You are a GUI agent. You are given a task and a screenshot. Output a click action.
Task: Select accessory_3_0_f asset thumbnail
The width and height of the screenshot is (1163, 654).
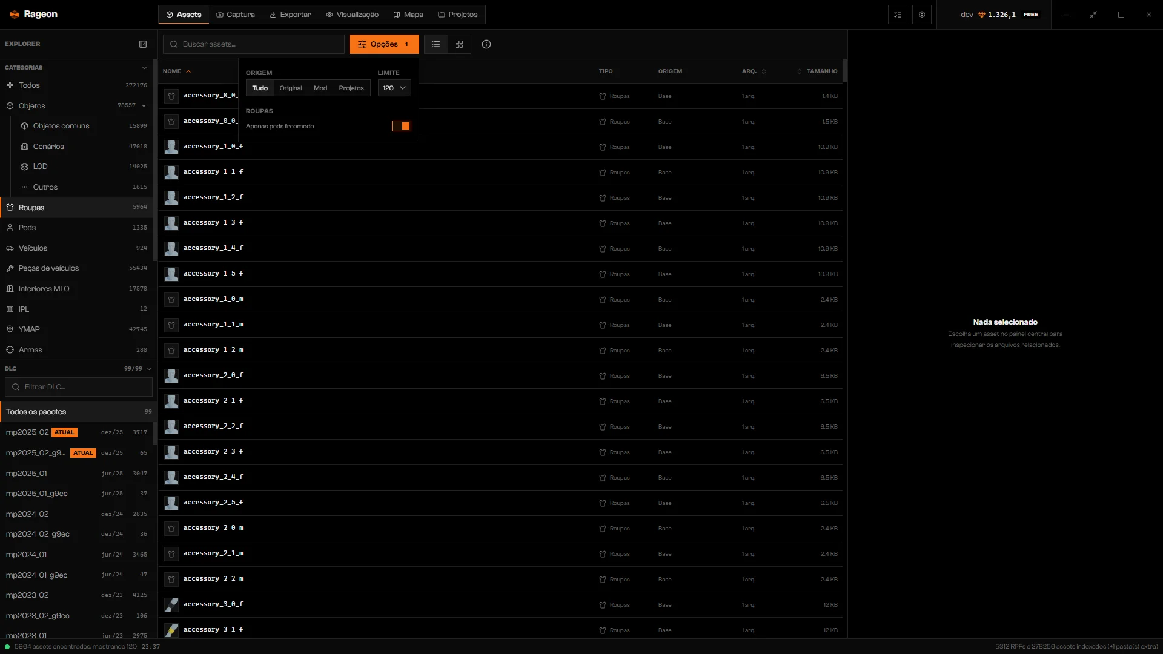pos(171,605)
